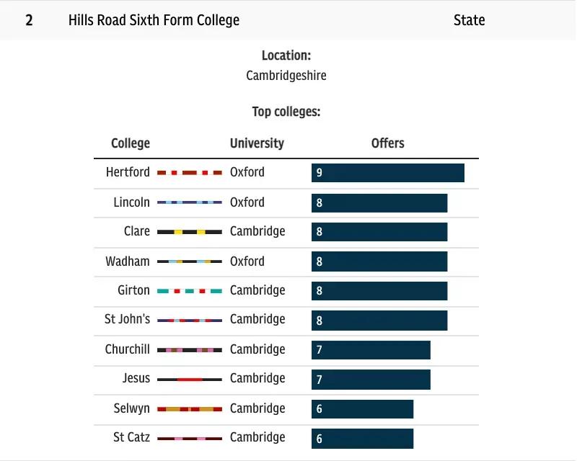Click the Jesus offers bar showing 7
This screenshot has height=461, width=577.
pos(371,380)
